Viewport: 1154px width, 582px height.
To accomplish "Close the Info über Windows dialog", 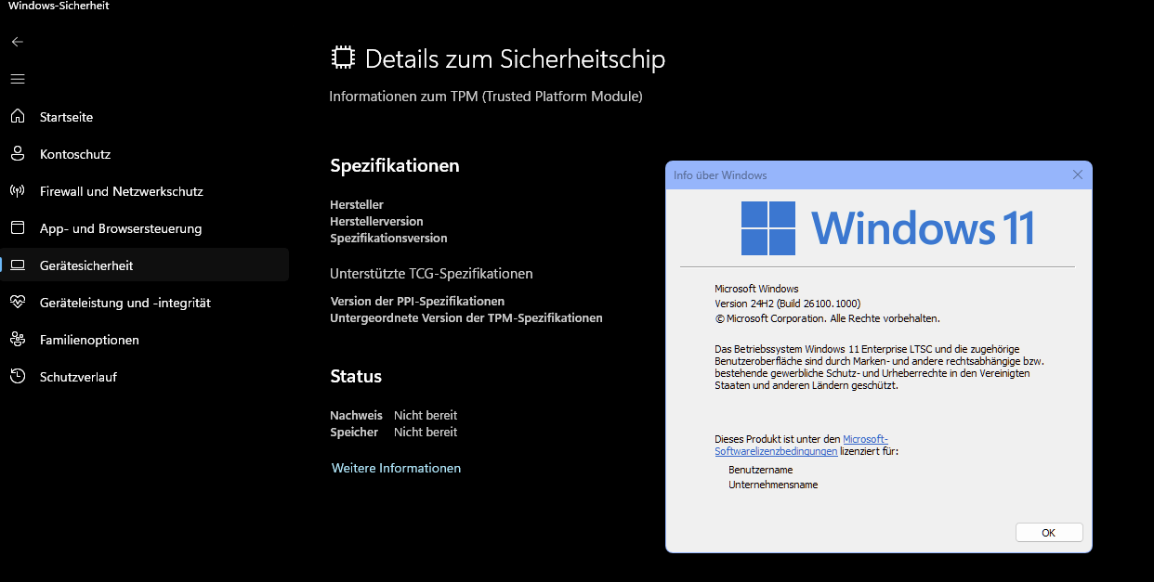I will (1078, 175).
